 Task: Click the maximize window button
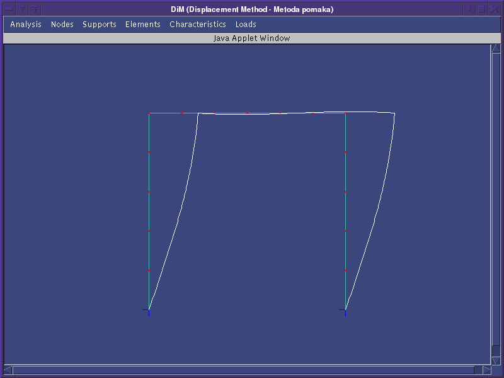(x=481, y=9)
